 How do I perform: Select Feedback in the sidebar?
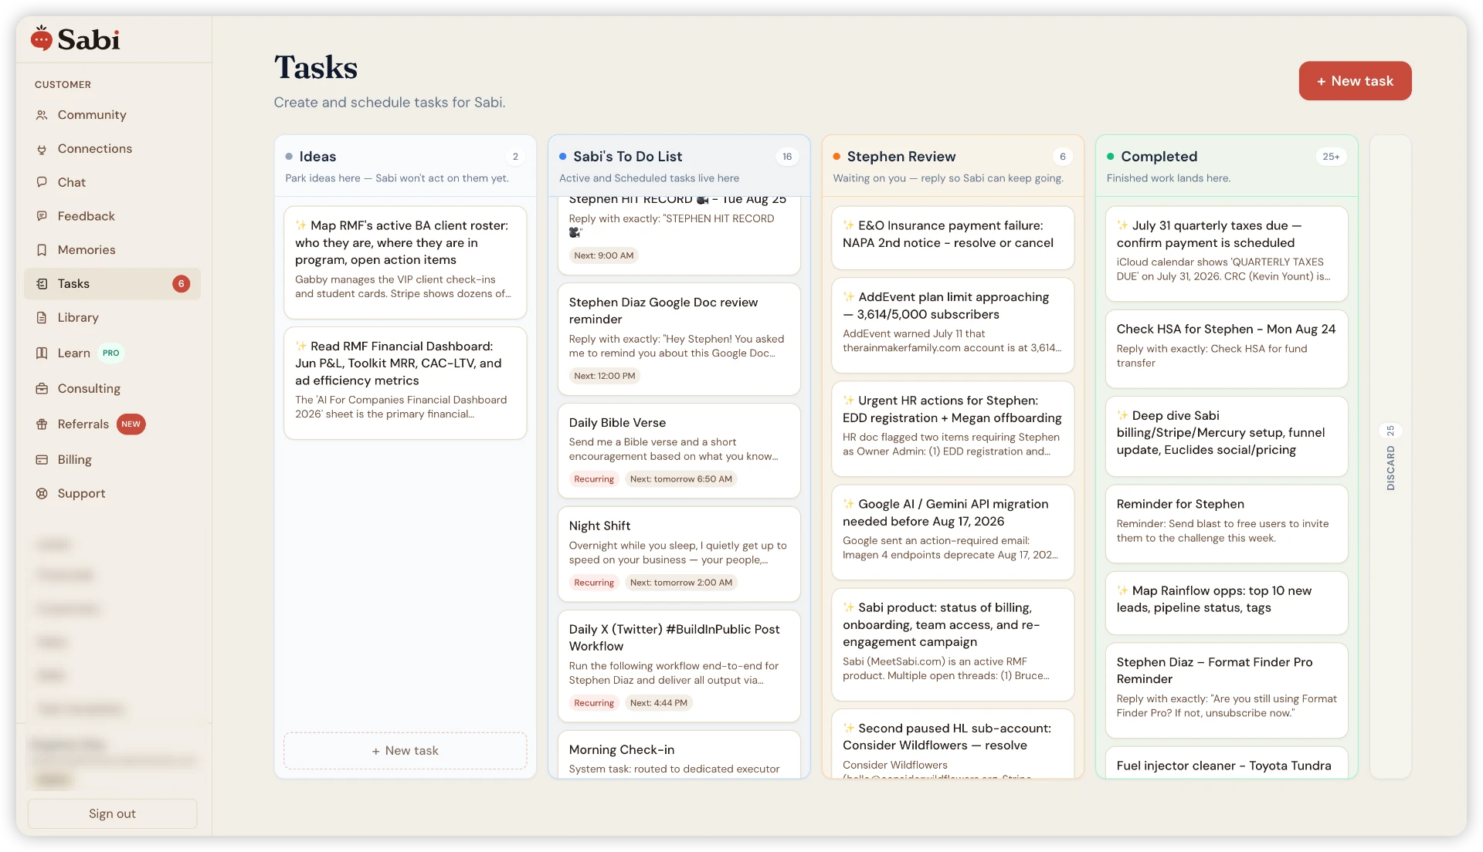(87, 216)
